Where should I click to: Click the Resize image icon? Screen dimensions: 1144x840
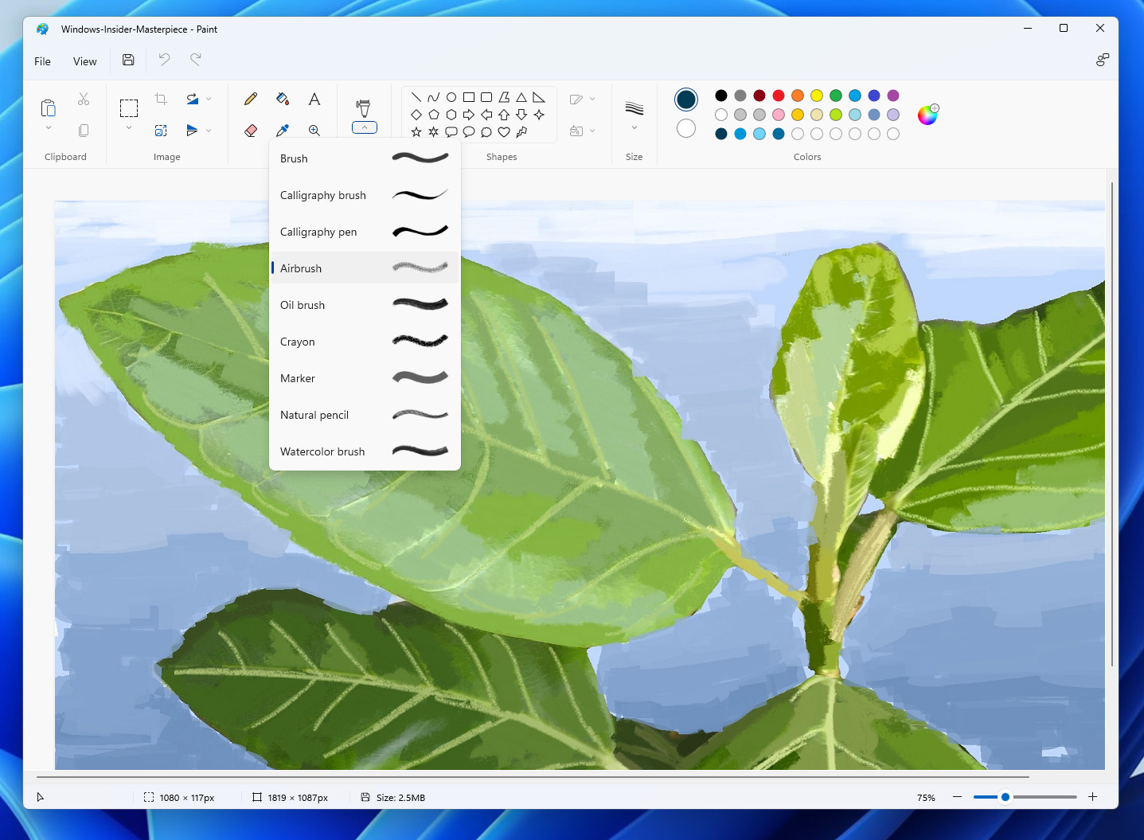click(x=161, y=130)
